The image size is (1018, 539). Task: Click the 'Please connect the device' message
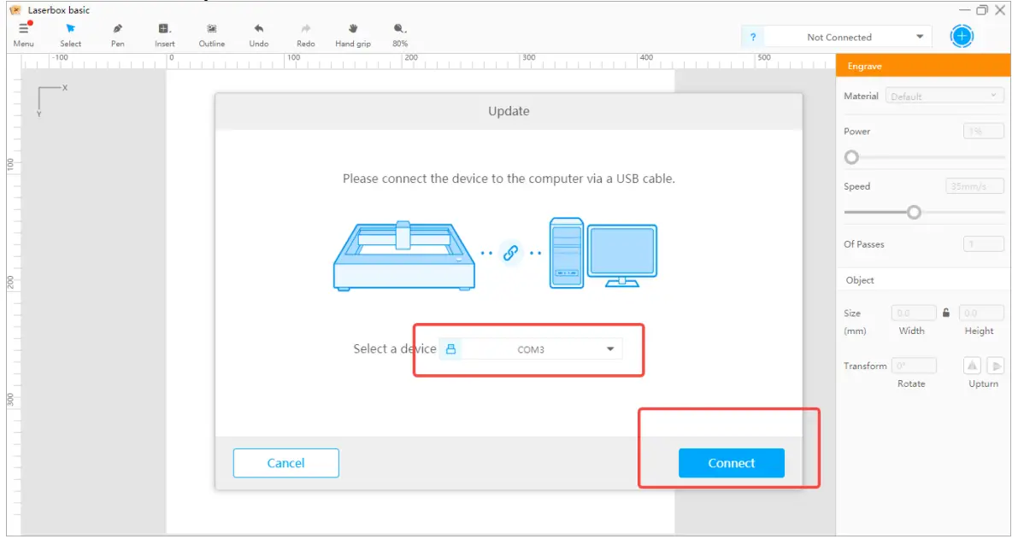[x=509, y=179]
